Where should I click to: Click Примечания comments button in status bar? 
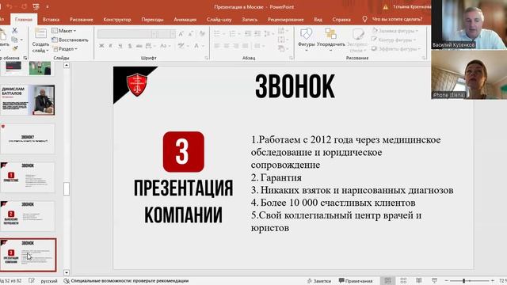tap(356, 281)
